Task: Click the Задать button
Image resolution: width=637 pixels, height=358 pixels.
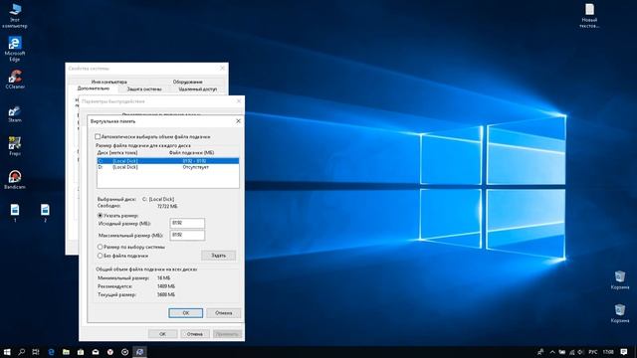Action: tap(219, 256)
